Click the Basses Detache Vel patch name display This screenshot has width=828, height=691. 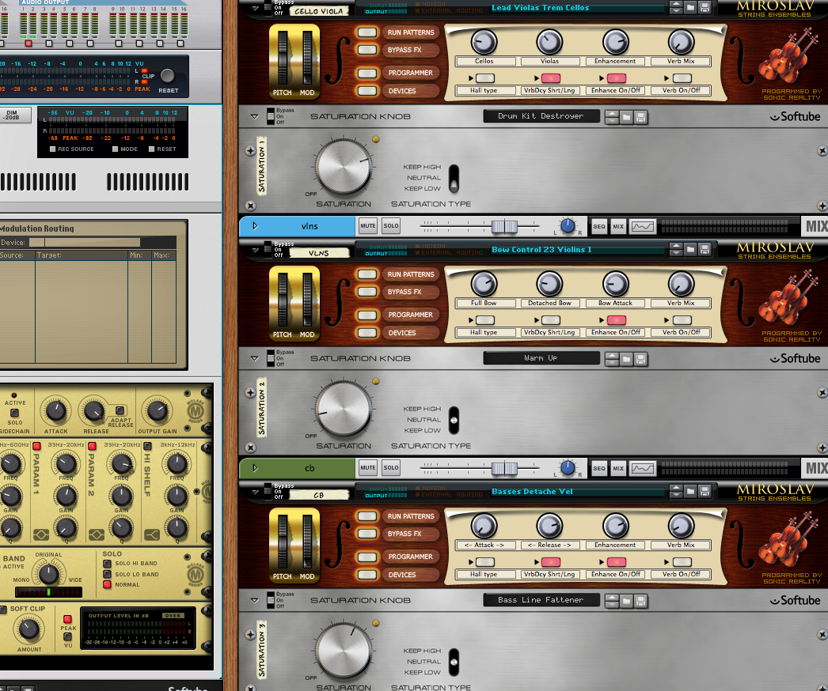[577, 492]
